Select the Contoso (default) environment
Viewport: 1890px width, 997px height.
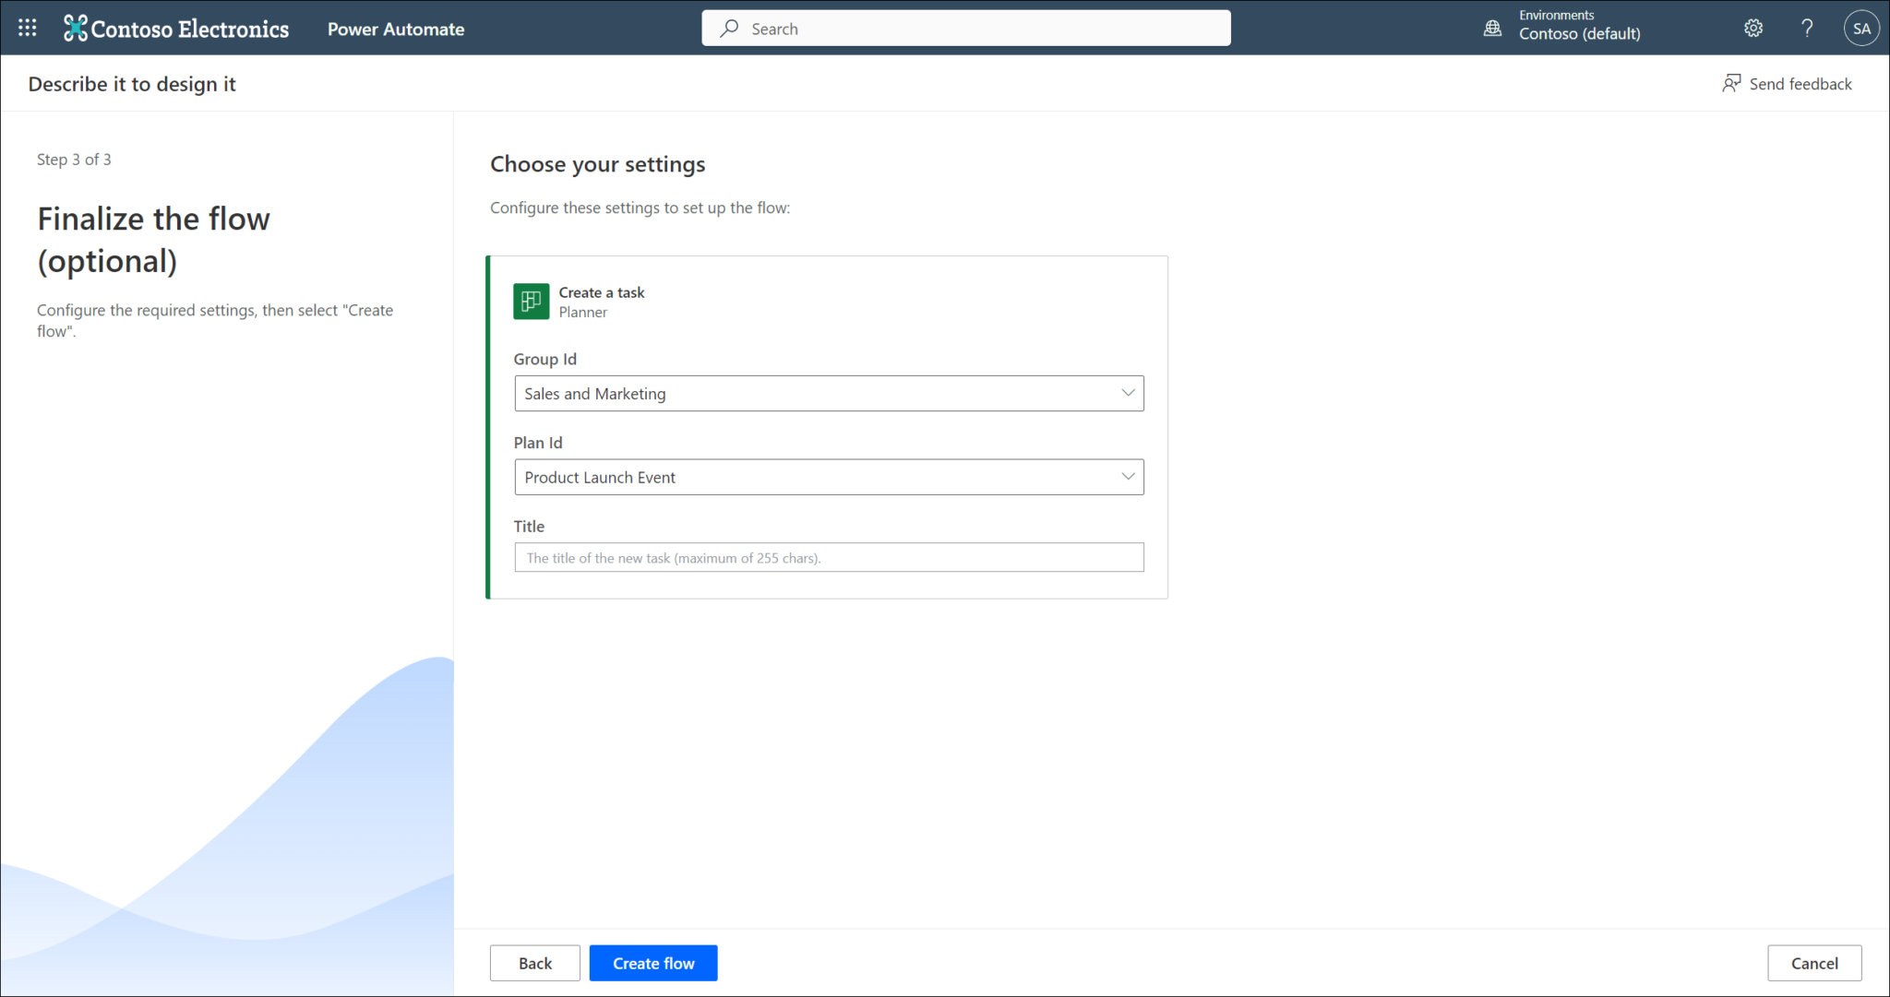[1580, 34]
